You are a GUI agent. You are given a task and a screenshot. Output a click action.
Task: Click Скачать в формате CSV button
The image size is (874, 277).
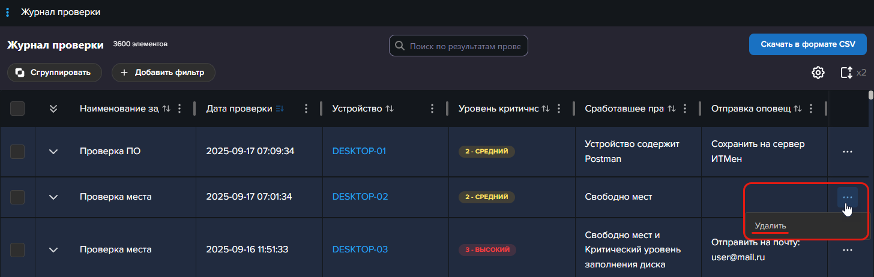(x=807, y=44)
